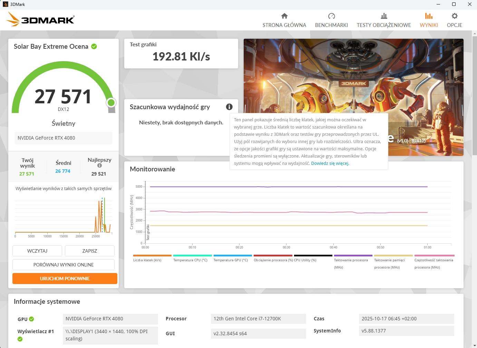
Task: Click the DISPLAY1 3440 × 1440 value
Action: [110, 335]
